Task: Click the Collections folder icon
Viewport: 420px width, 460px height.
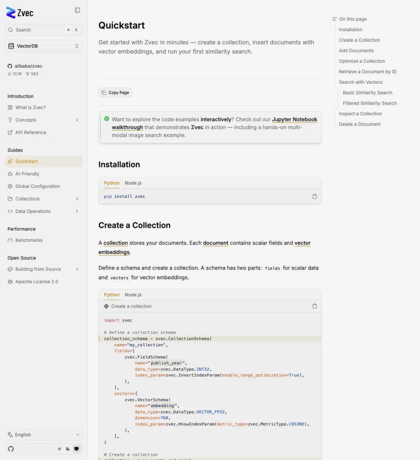Action: (10, 199)
